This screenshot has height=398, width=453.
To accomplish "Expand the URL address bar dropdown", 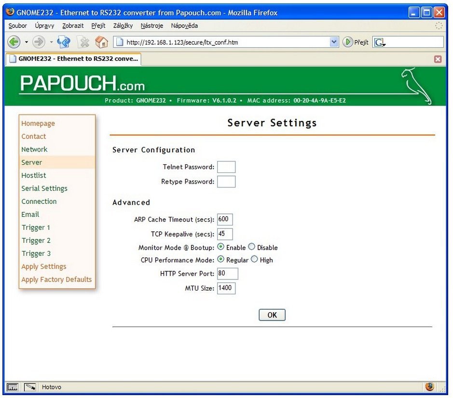I will 334,42.
